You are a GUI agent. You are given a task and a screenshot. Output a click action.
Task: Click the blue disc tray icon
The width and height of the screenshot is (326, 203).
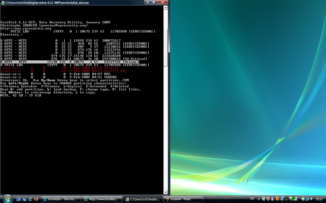click(282, 199)
